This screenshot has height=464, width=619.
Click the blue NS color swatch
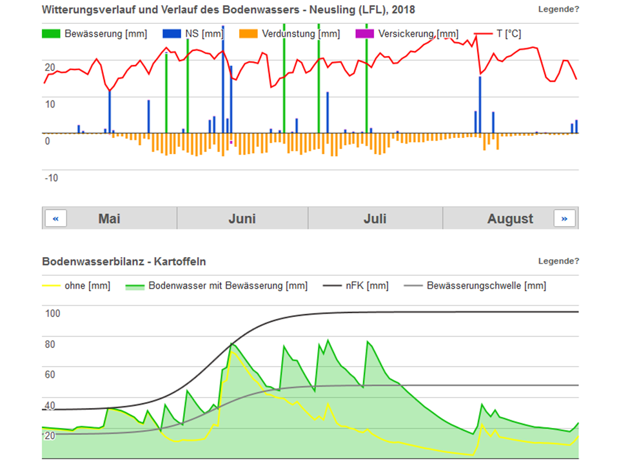[x=172, y=34]
